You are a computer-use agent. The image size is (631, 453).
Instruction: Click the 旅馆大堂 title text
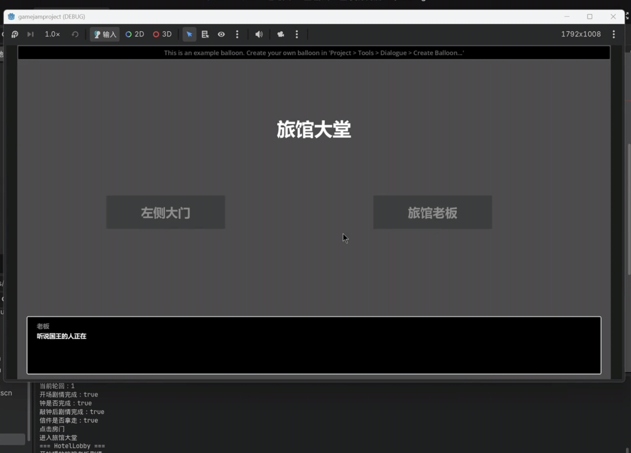pos(313,130)
